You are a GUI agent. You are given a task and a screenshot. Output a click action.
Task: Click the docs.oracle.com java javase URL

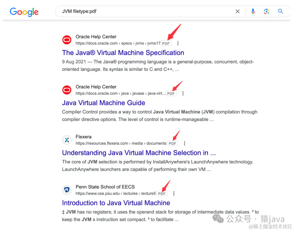(x=120, y=93)
